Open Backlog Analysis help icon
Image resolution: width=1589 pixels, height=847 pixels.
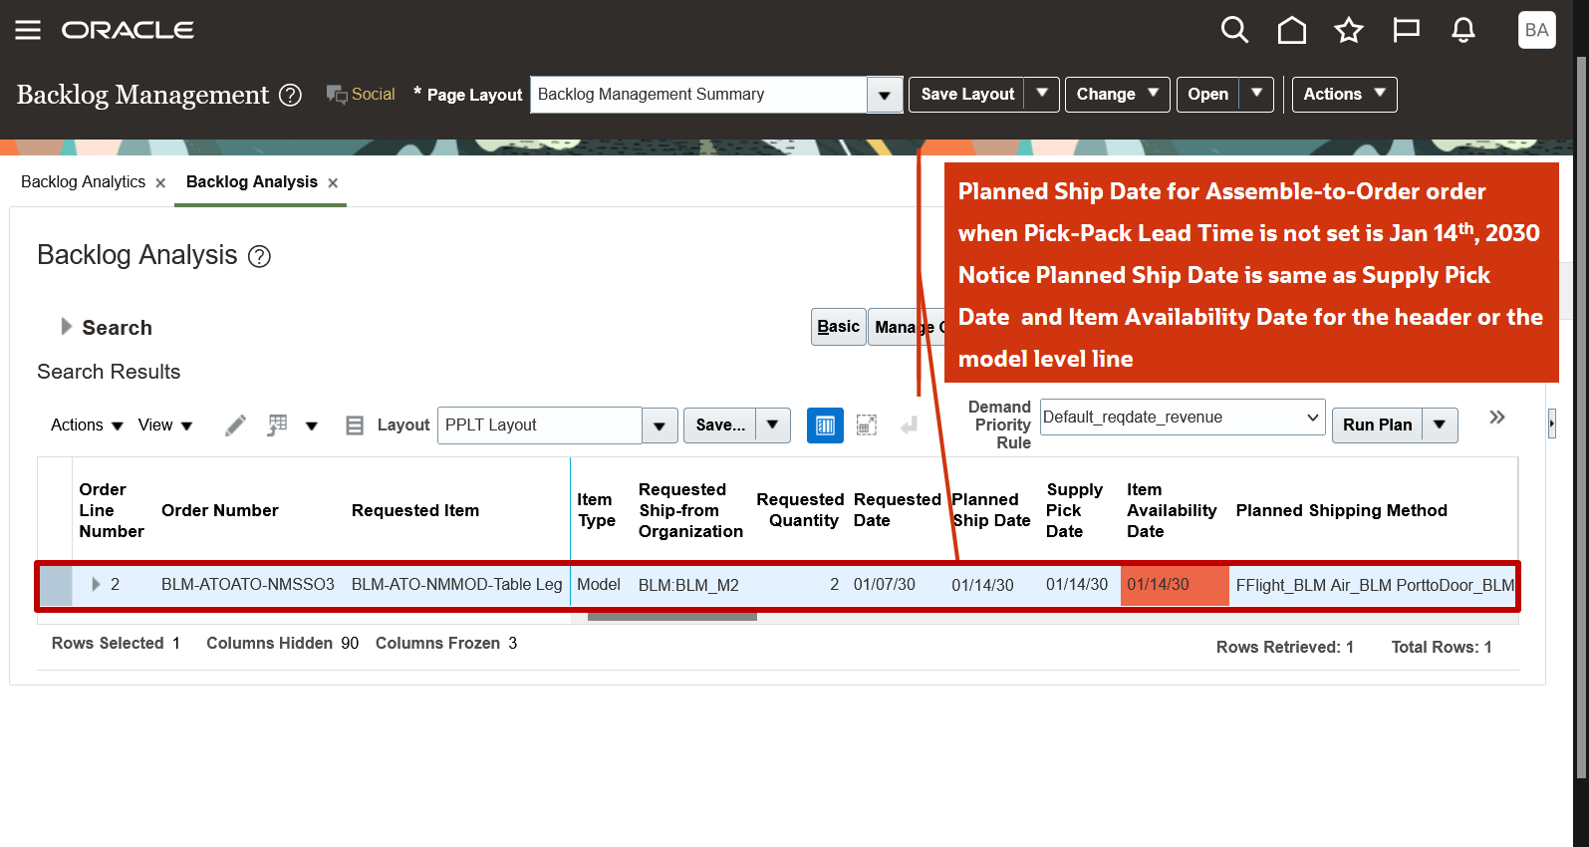pyautogui.click(x=259, y=256)
